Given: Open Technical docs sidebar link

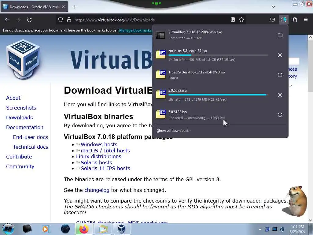Looking at the screenshot, I should click(x=31, y=147).
